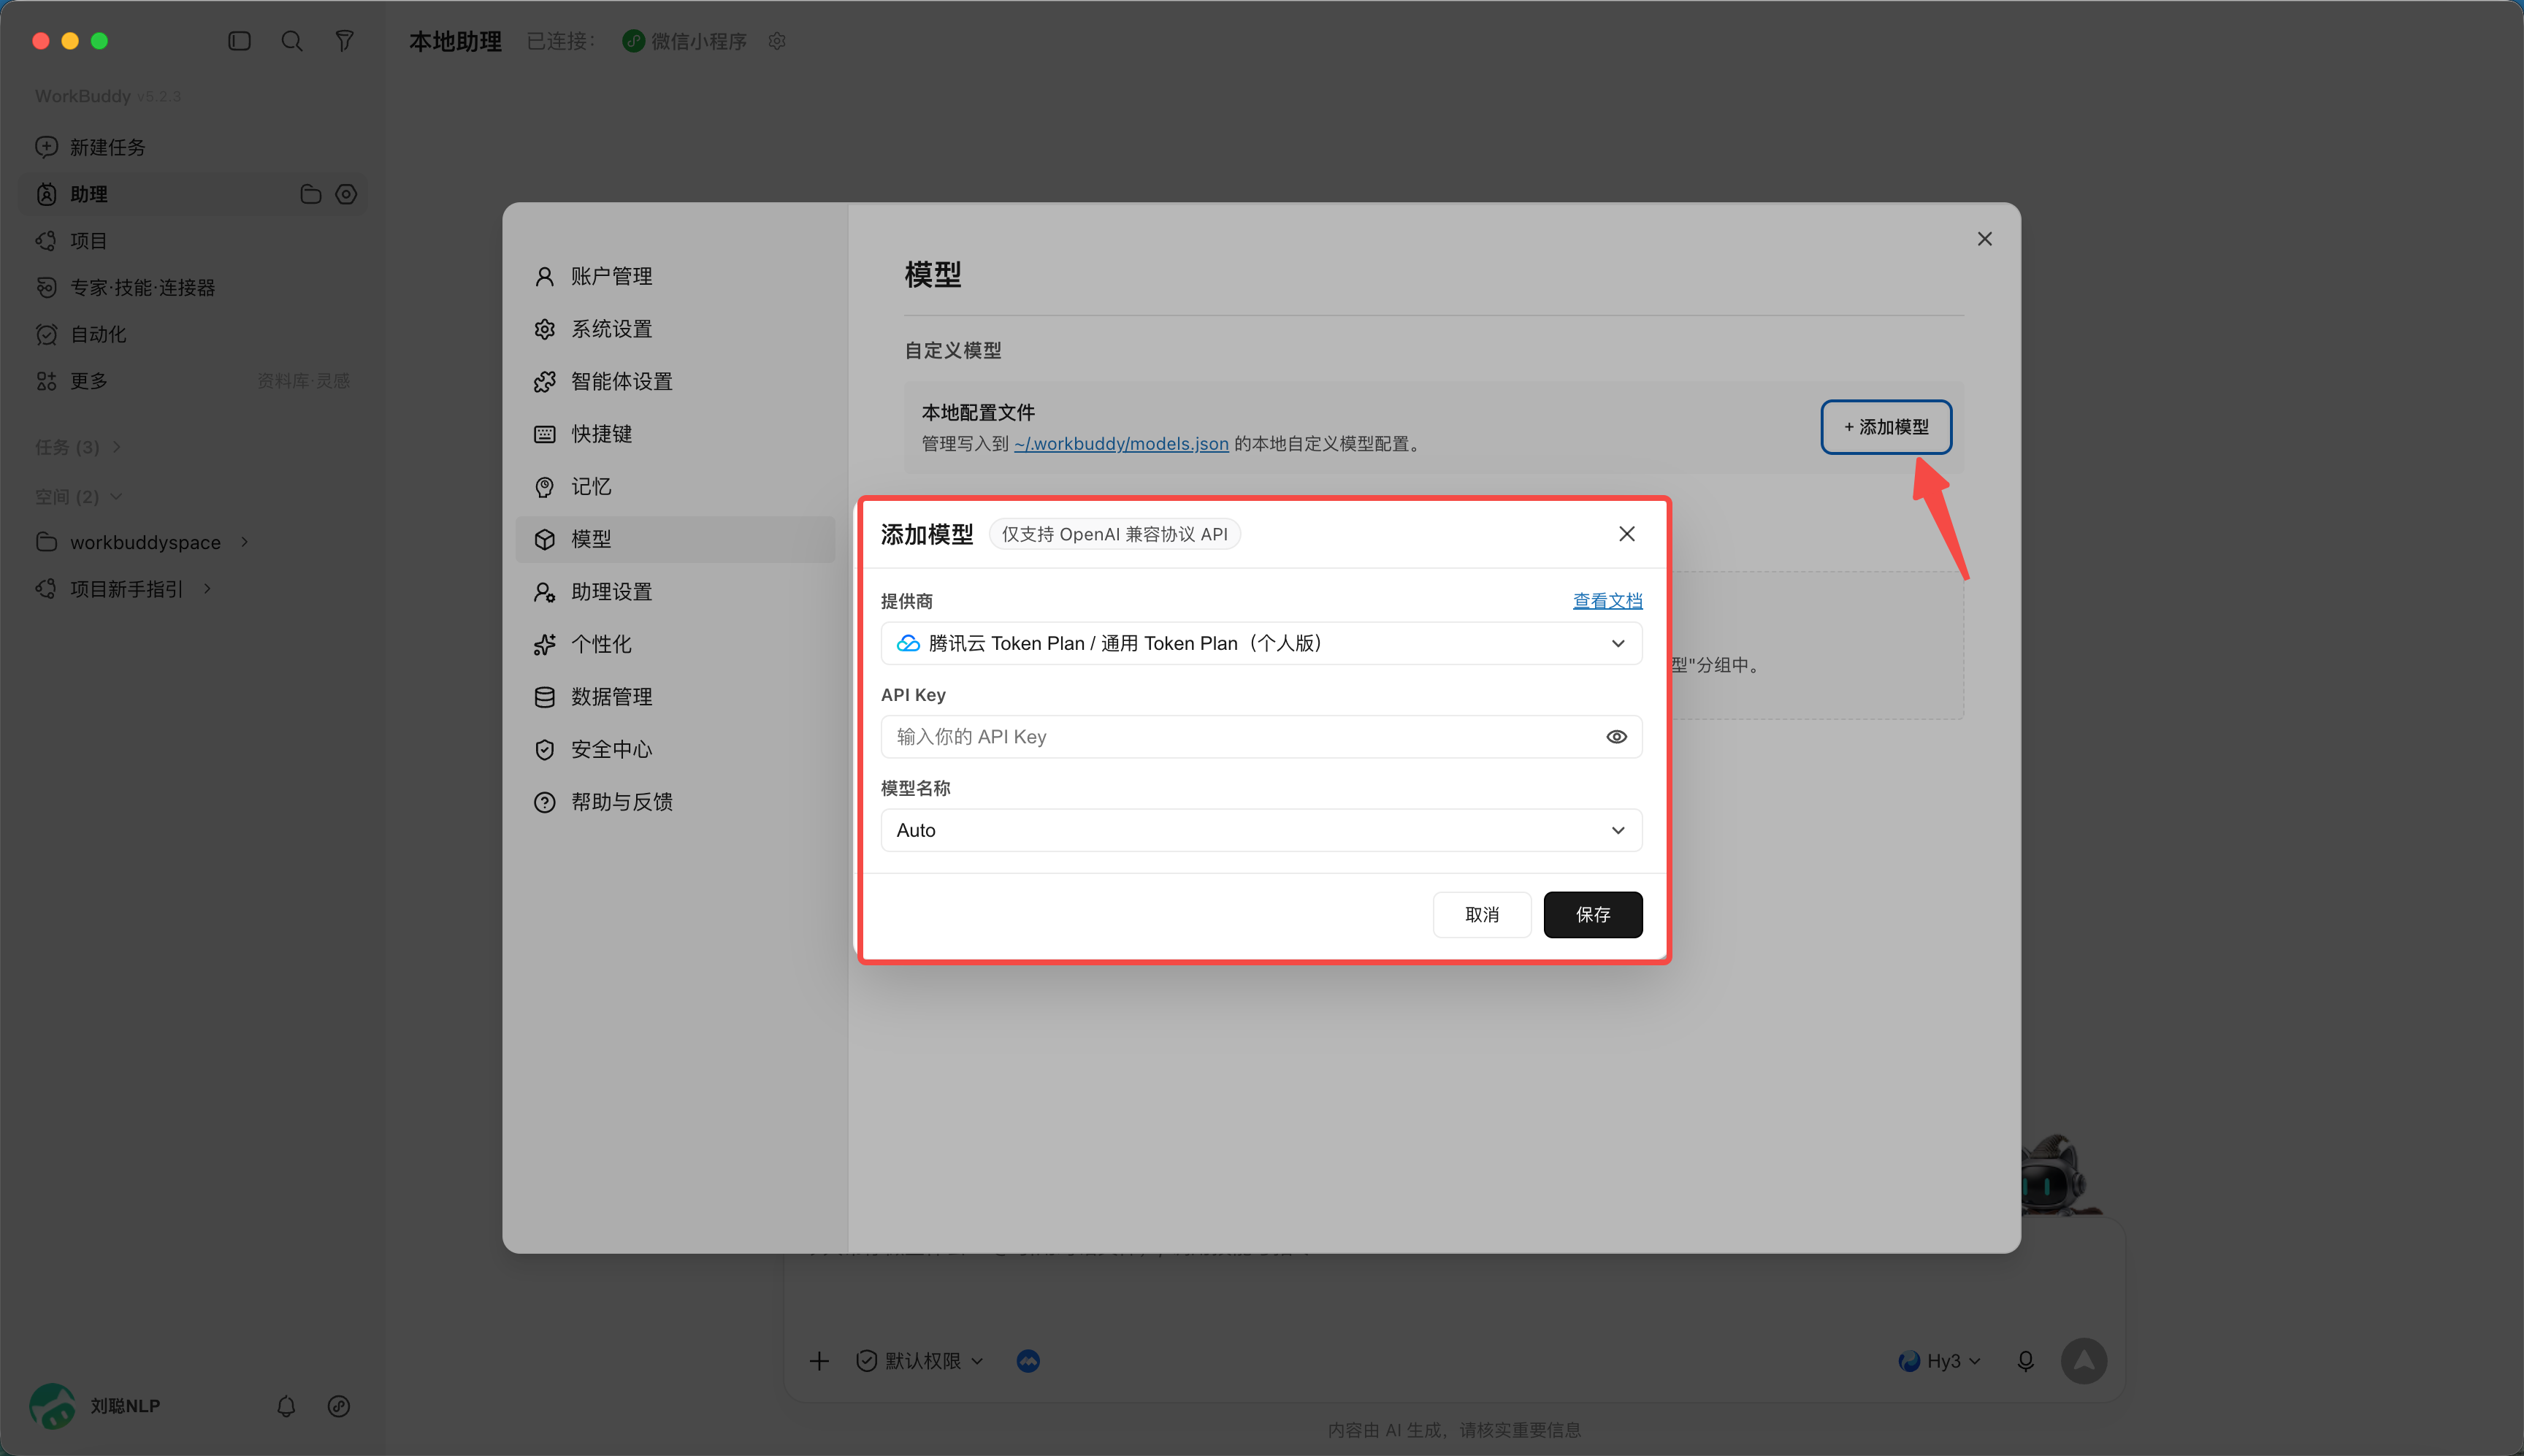
Task: Open 系统设置 settings section
Action: [676, 329]
